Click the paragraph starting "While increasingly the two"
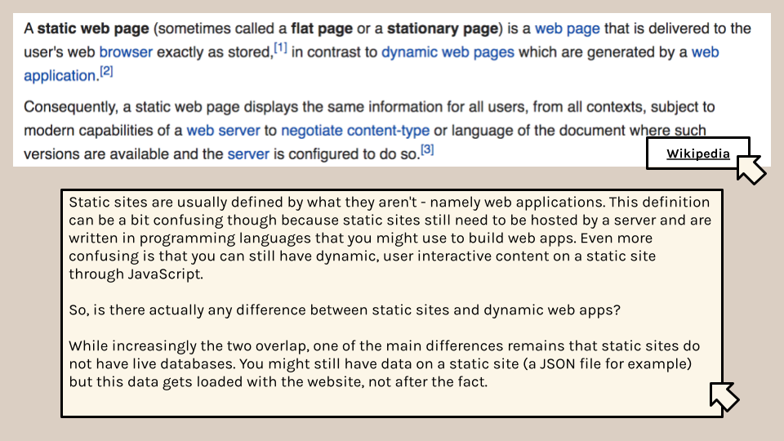The image size is (784, 441). pos(384,363)
